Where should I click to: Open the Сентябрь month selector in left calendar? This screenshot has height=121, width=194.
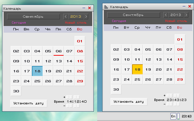(x=33, y=17)
